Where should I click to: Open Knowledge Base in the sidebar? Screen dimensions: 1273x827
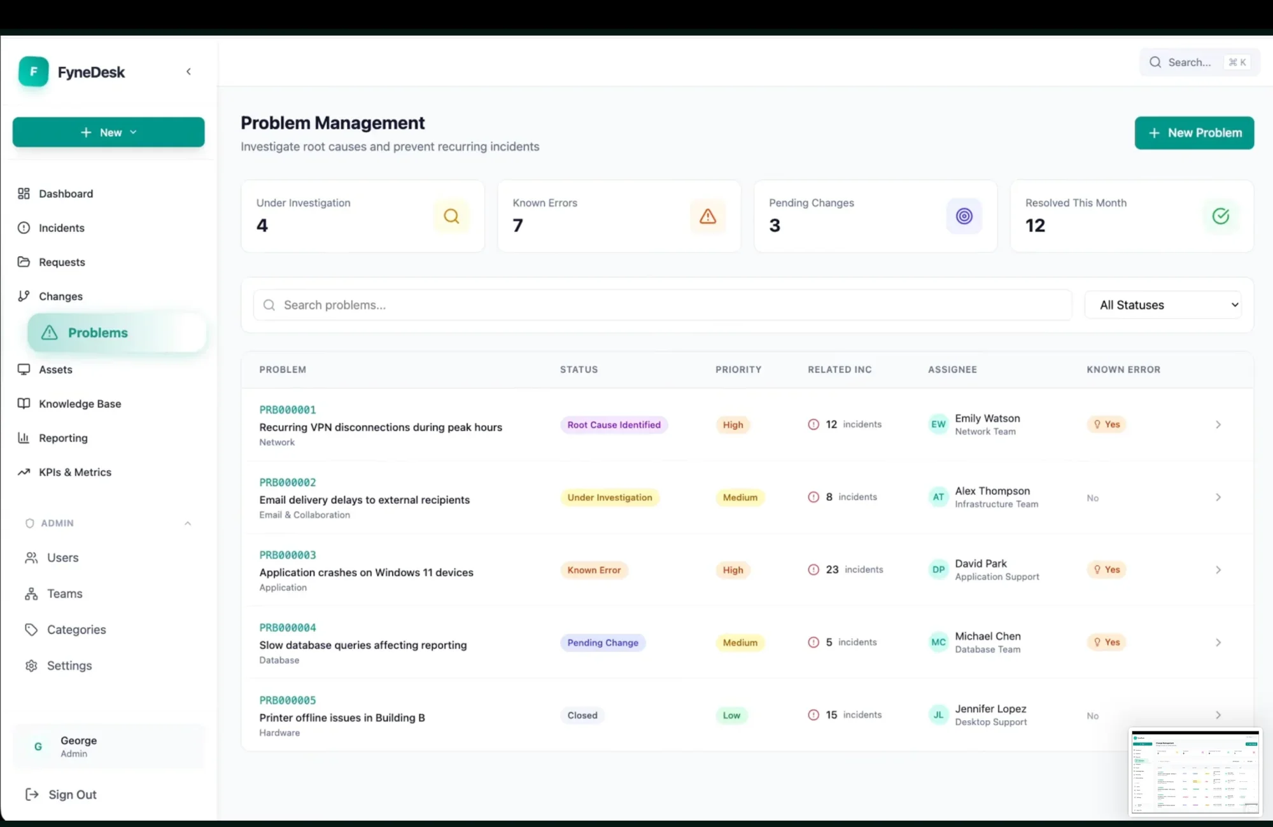(x=80, y=404)
